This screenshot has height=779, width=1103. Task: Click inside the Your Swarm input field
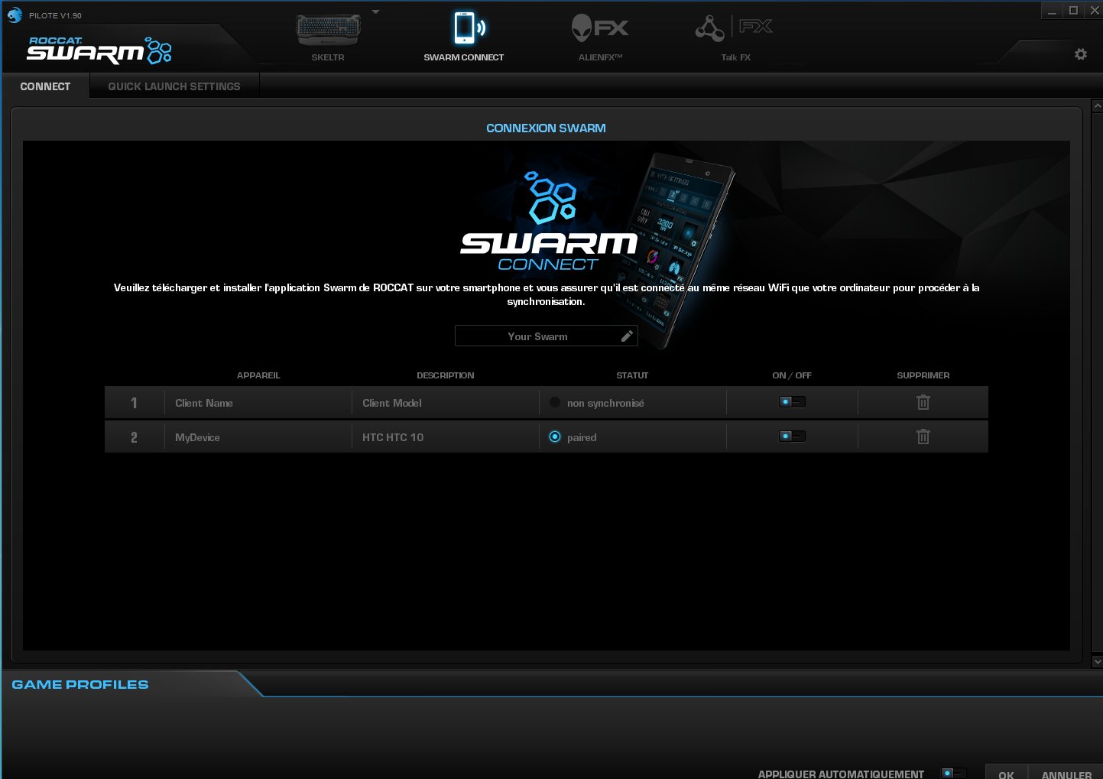point(539,336)
